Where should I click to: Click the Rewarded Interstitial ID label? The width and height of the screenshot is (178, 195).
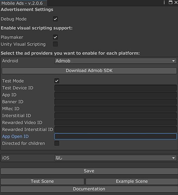pos(28,130)
